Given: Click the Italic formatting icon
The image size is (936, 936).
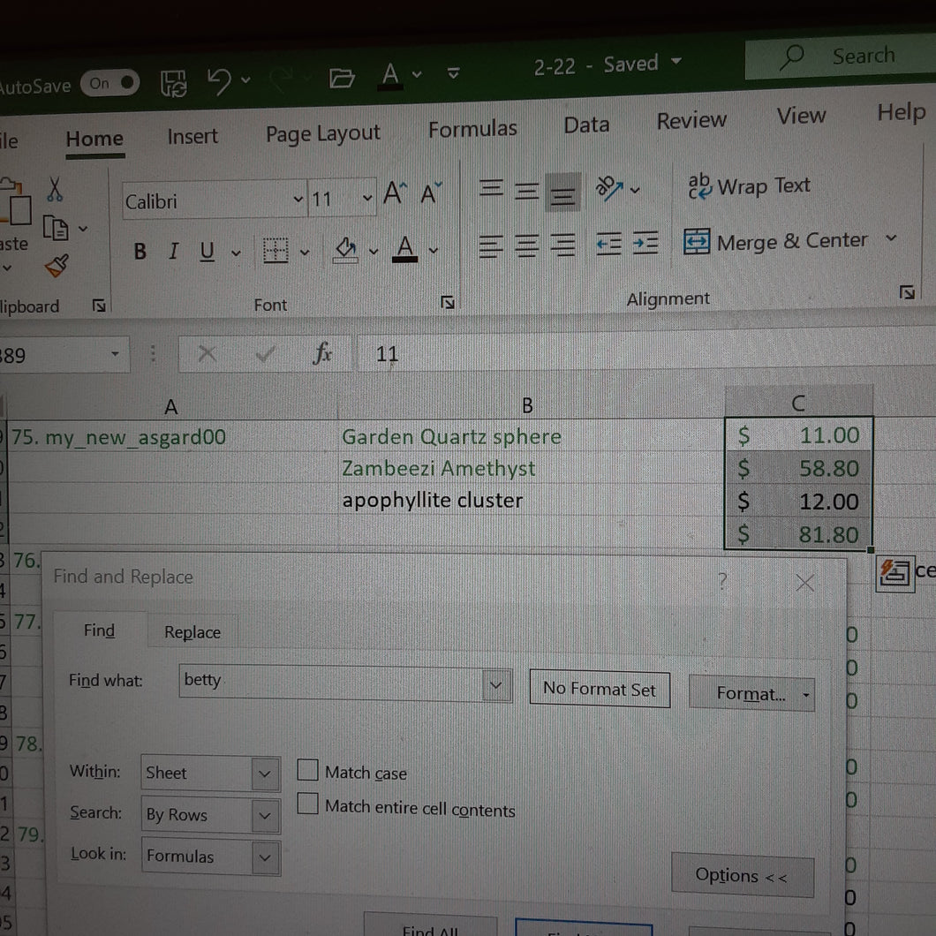Looking at the screenshot, I should [173, 252].
